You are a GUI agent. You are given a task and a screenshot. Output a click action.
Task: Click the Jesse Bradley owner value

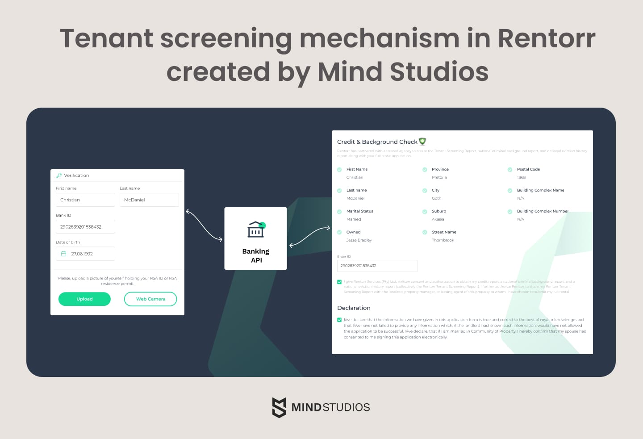click(359, 240)
